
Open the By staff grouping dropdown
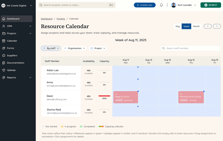(51, 48)
